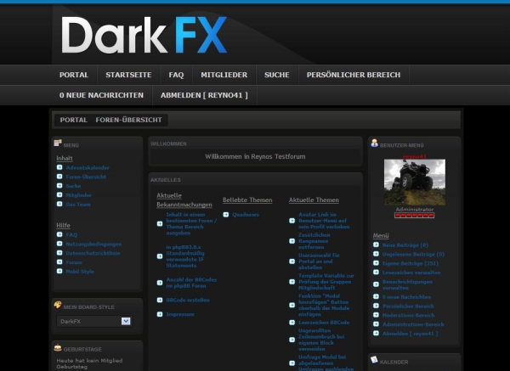Click the red rank bar under Administrator
This screenshot has height=371, width=510.
(x=414, y=216)
